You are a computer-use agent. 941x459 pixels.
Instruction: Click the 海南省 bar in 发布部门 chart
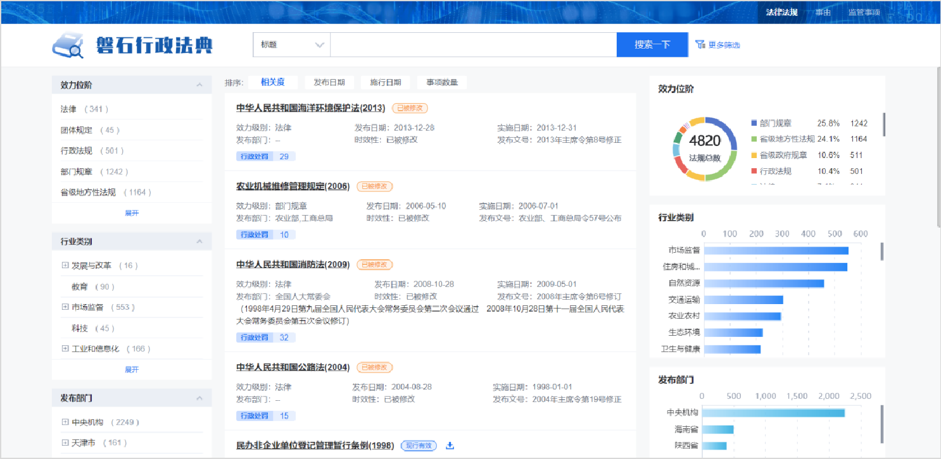(x=718, y=429)
